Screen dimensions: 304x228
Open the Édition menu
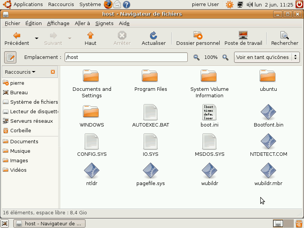tap(33, 24)
